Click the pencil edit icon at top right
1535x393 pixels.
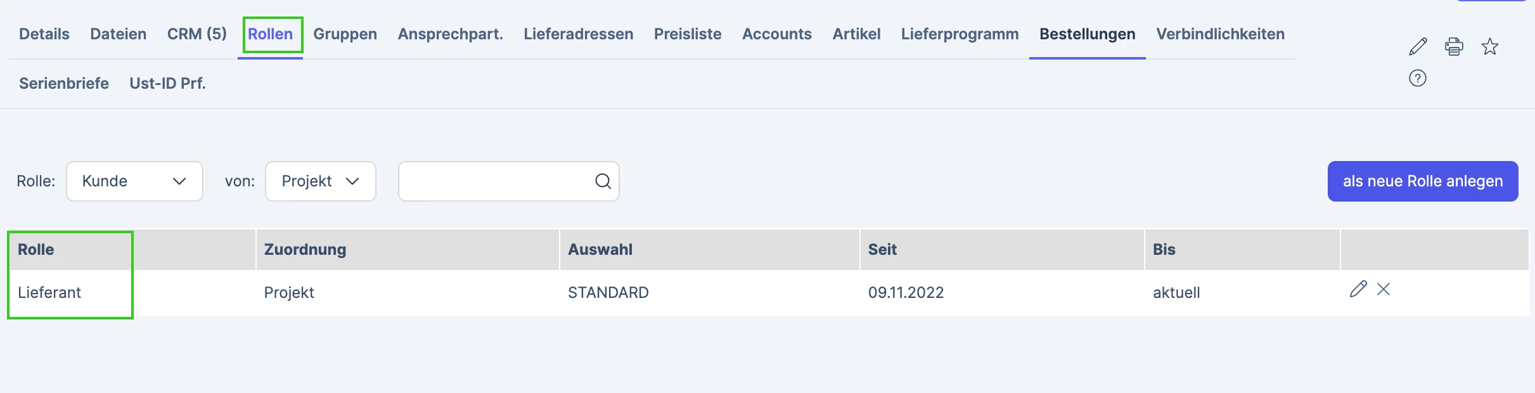pyautogui.click(x=1418, y=46)
